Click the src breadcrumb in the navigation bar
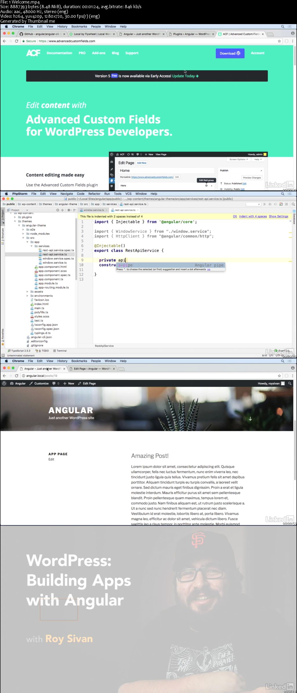Screen dimensions: 297x693 (84, 204)
